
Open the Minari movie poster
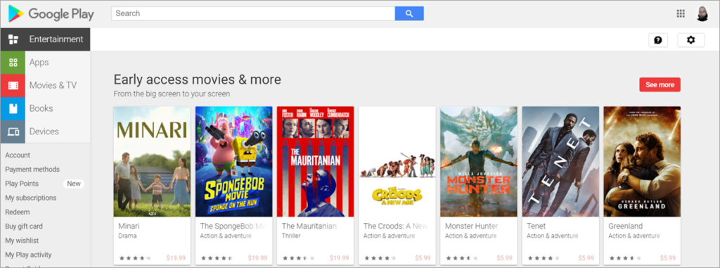point(152,162)
